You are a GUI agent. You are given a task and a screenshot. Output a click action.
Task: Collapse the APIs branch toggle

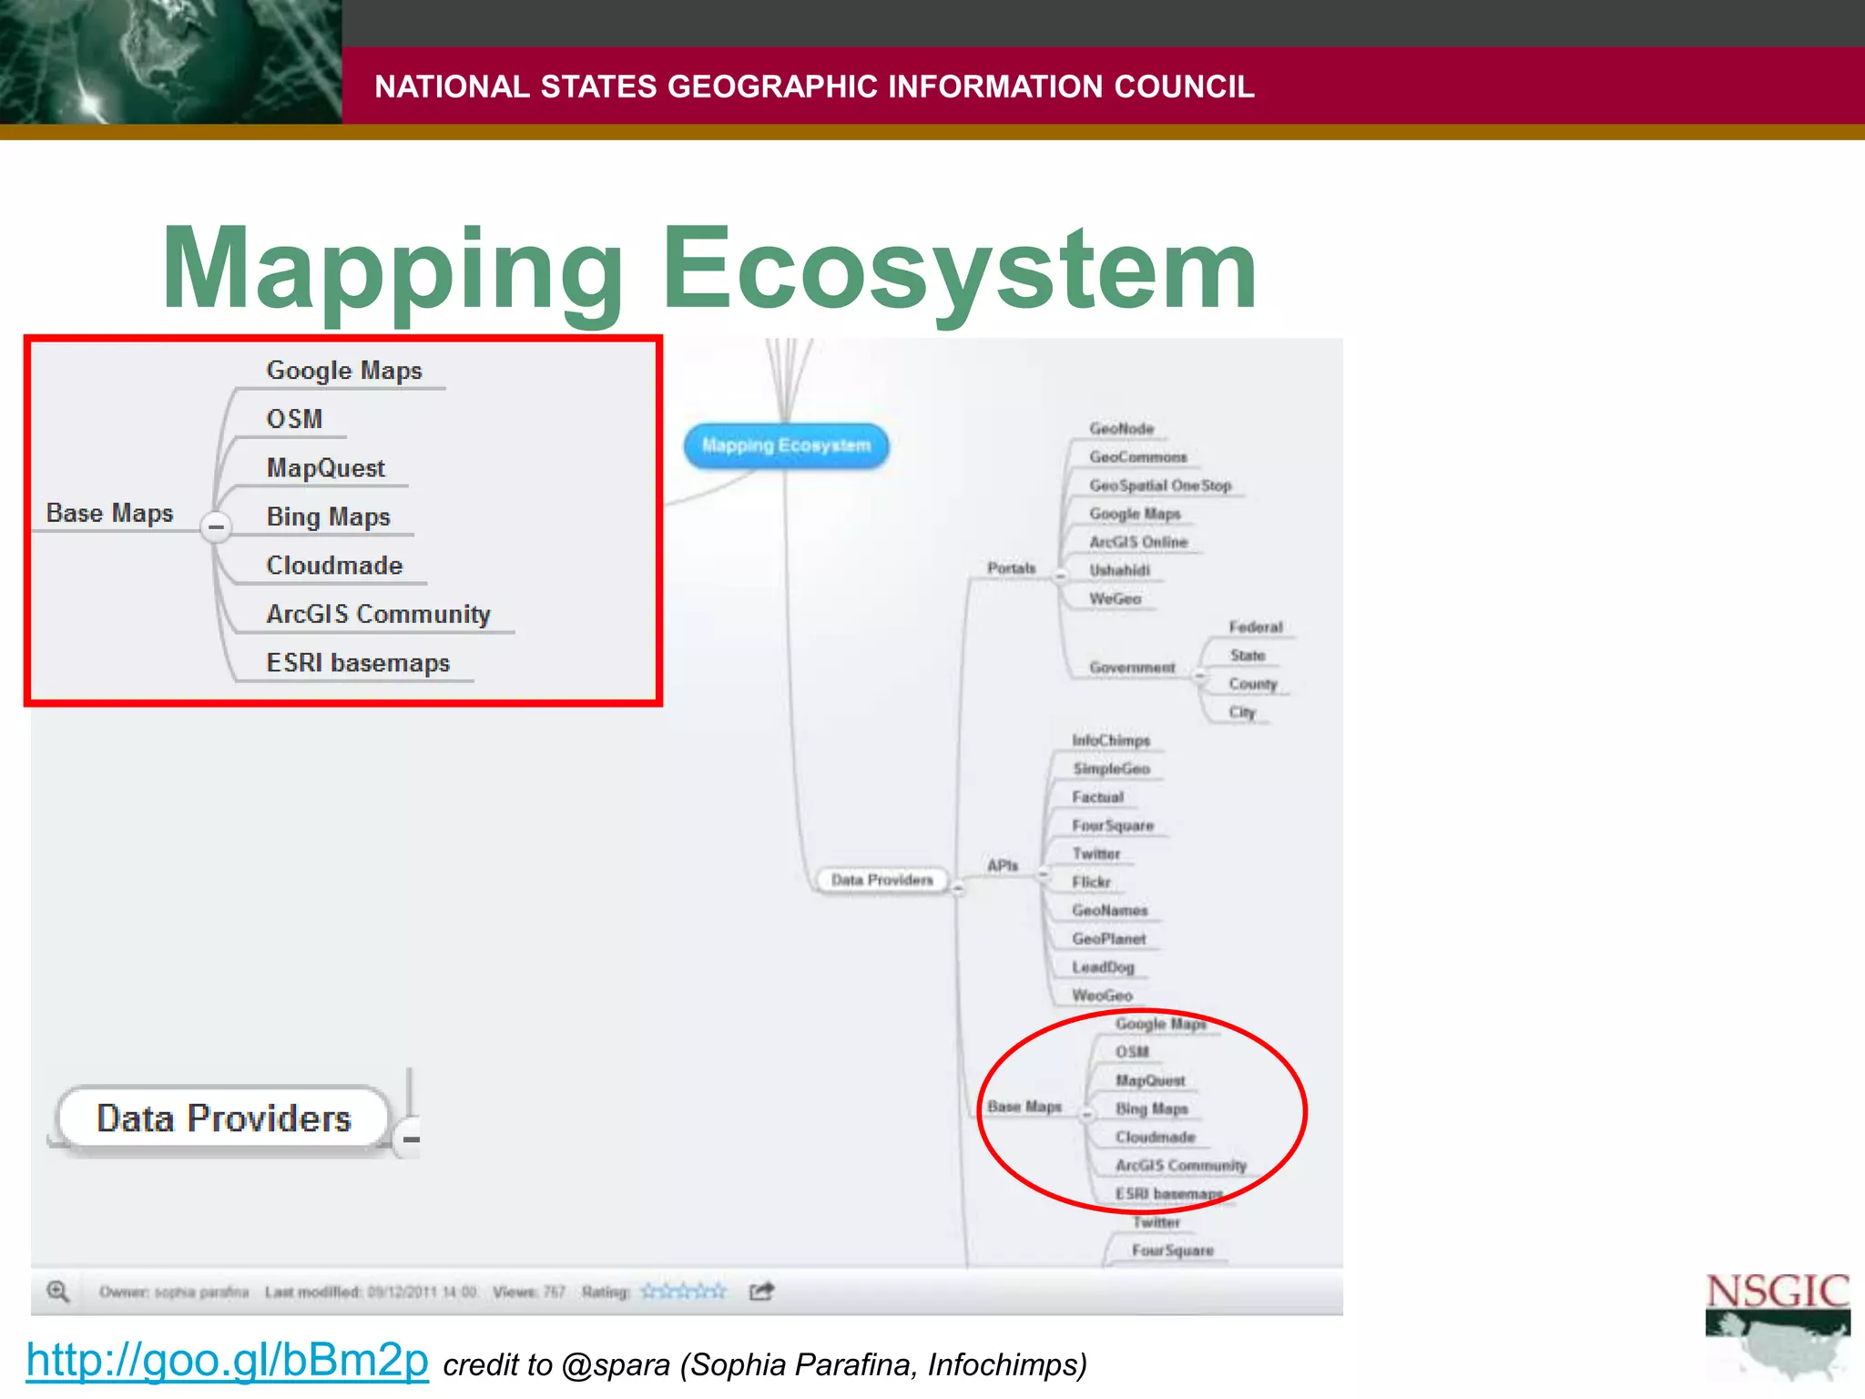(1044, 873)
